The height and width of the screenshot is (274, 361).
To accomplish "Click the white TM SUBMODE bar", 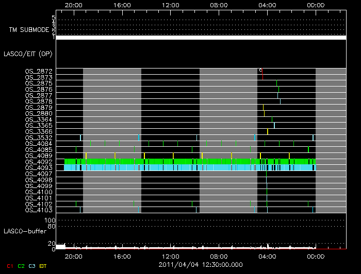I will coord(201,38).
